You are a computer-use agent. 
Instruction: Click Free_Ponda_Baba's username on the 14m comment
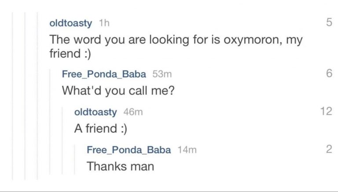pyautogui.click(x=129, y=150)
